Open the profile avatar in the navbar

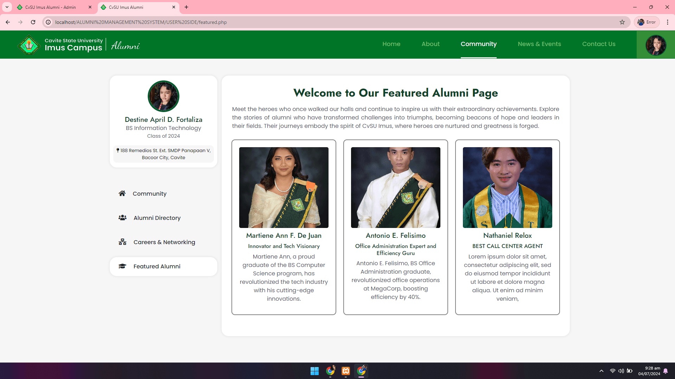point(656,45)
